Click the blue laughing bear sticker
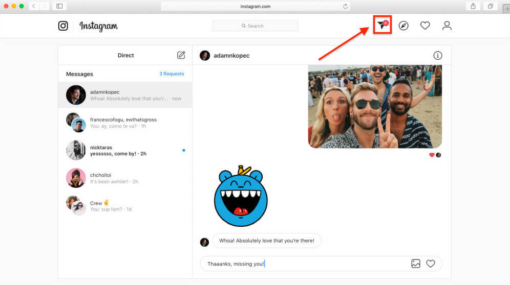Screen dimensions: 510x285 (241, 196)
